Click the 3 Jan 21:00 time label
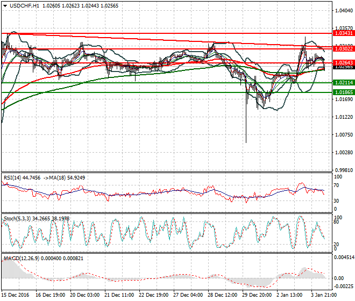Screen dimensions: 355x301 click(324, 295)
